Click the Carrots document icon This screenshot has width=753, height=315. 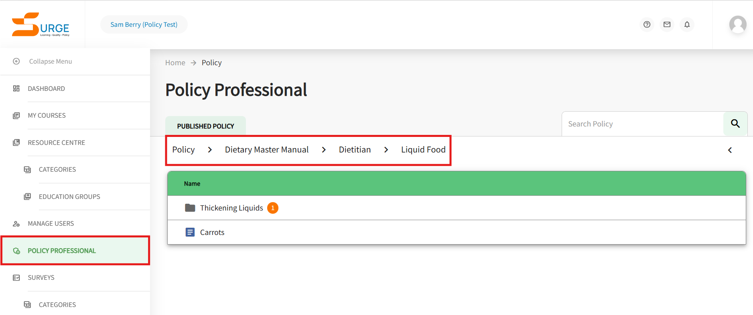190,232
